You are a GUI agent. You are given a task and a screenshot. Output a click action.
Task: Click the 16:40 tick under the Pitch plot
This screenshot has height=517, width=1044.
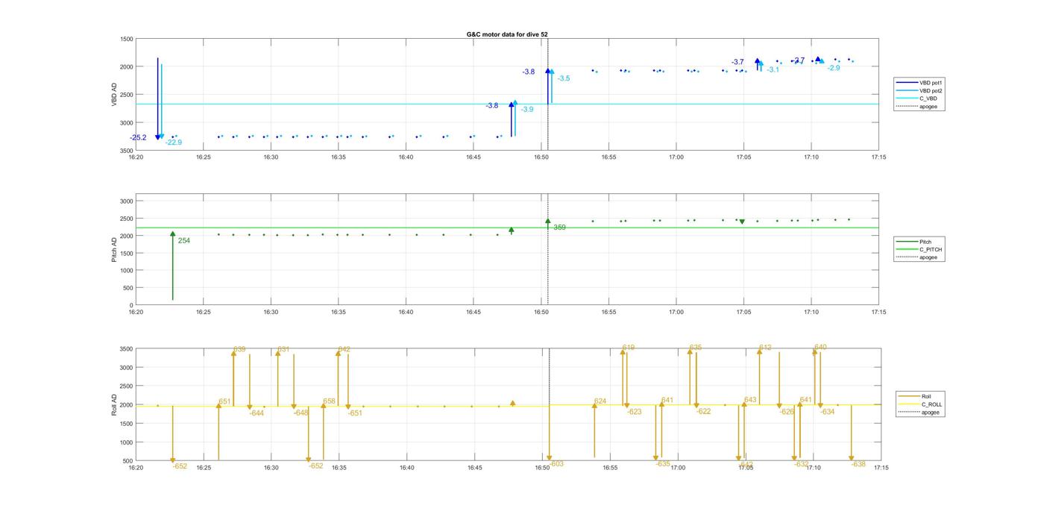[406, 313]
